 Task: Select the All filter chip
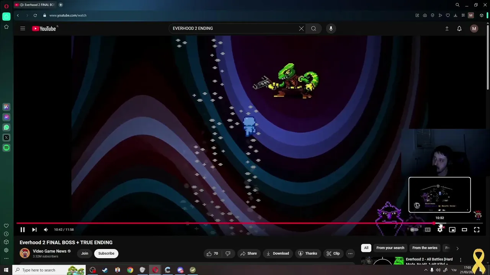click(x=366, y=248)
